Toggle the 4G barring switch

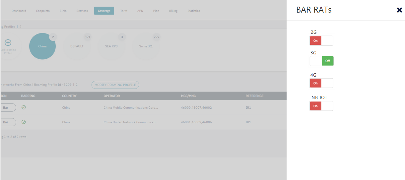(x=321, y=83)
